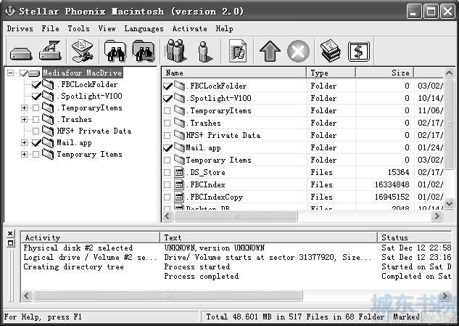This screenshot has height=326, width=459.
Task: Open the Tools menu
Action: pos(78,29)
